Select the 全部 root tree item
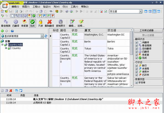This screenshot has height=113, width=164. pos(7,41)
